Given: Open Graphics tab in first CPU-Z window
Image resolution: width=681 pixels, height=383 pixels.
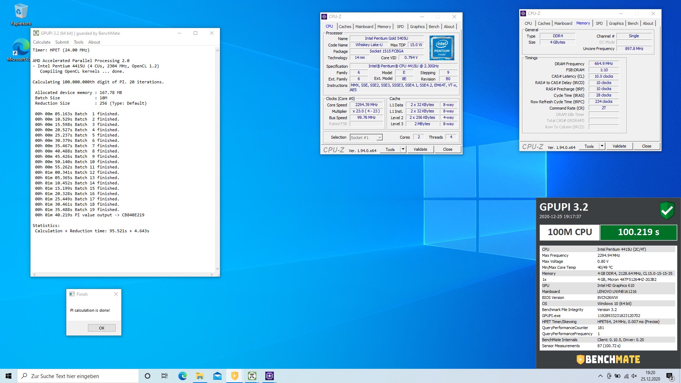Looking at the screenshot, I should pyautogui.click(x=417, y=27).
